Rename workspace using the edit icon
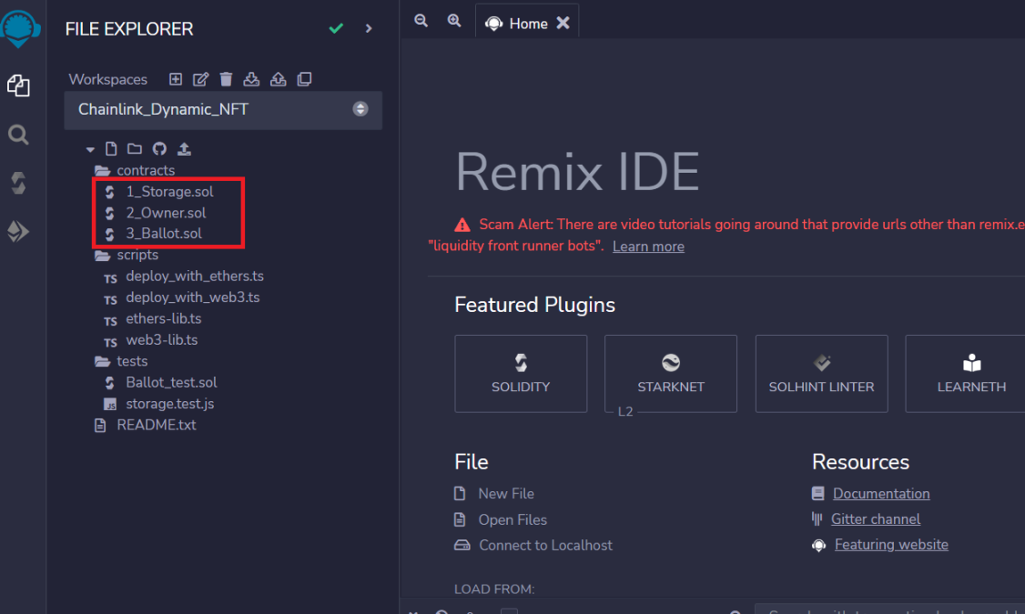 (201, 79)
